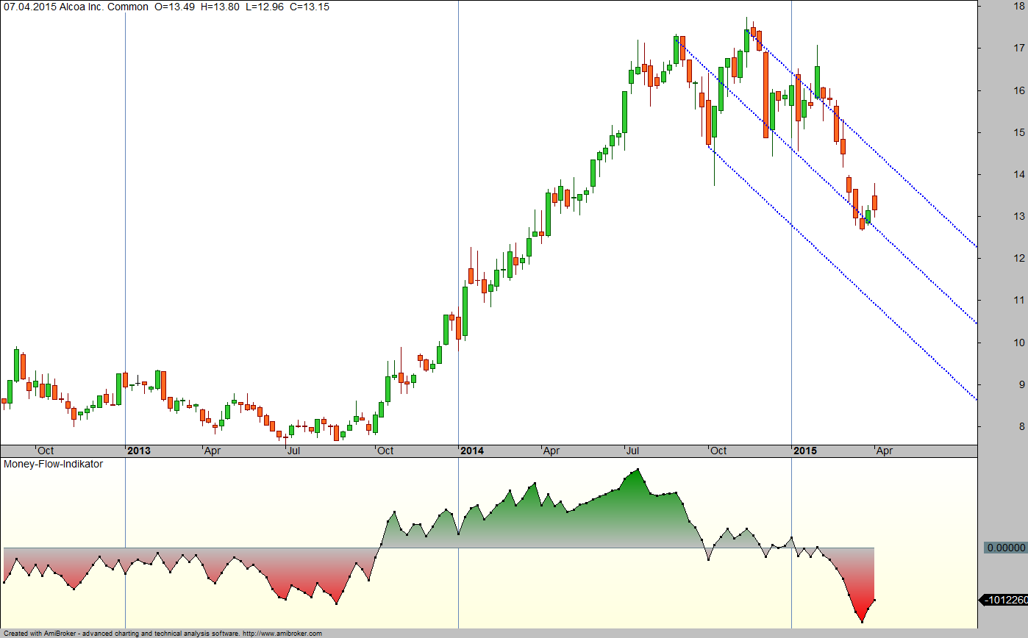Click price axis label "12"

(1019, 258)
